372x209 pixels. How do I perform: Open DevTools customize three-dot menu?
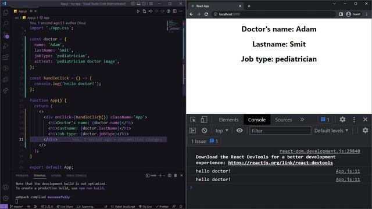(x=354, y=120)
